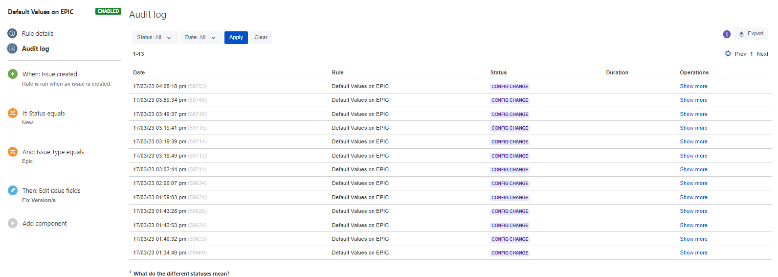Go to the Next page

762,54
